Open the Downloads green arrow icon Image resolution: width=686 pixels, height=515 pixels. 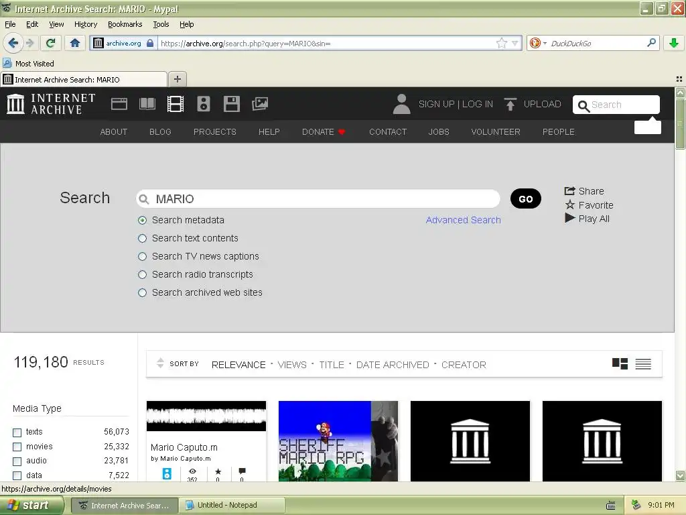click(x=674, y=43)
